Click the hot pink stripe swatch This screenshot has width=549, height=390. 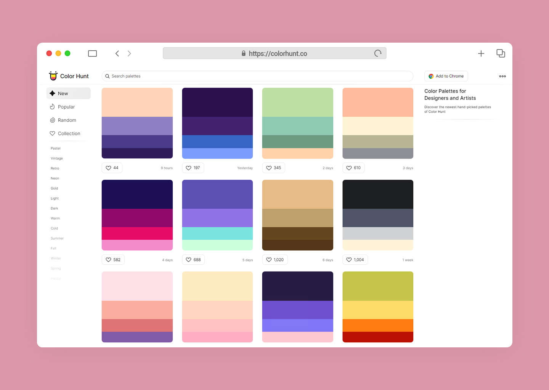(137, 233)
